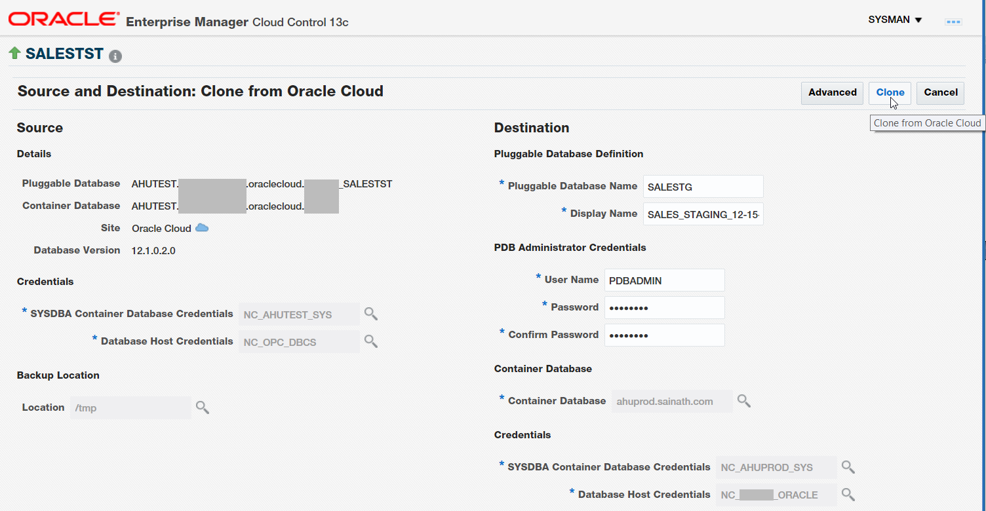Click the NC_AHUPROD_SYS credentials field

[x=776, y=468]
